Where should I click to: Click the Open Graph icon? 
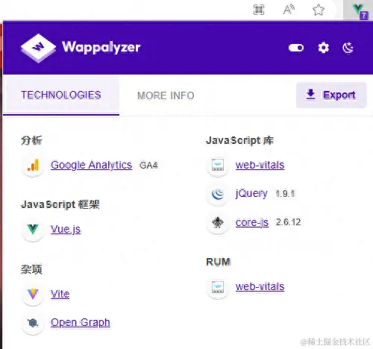pyautogui.click(x=33, y=323)
